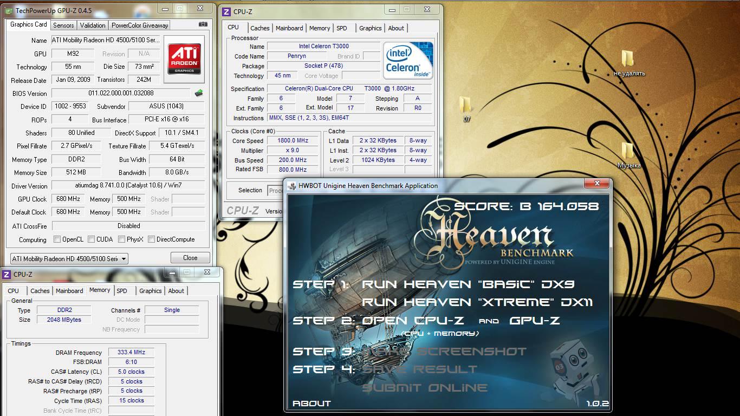Click the CPU-Z Name field Intel Celeron T3000
This screenshot has height=416, width=740.
323,47
